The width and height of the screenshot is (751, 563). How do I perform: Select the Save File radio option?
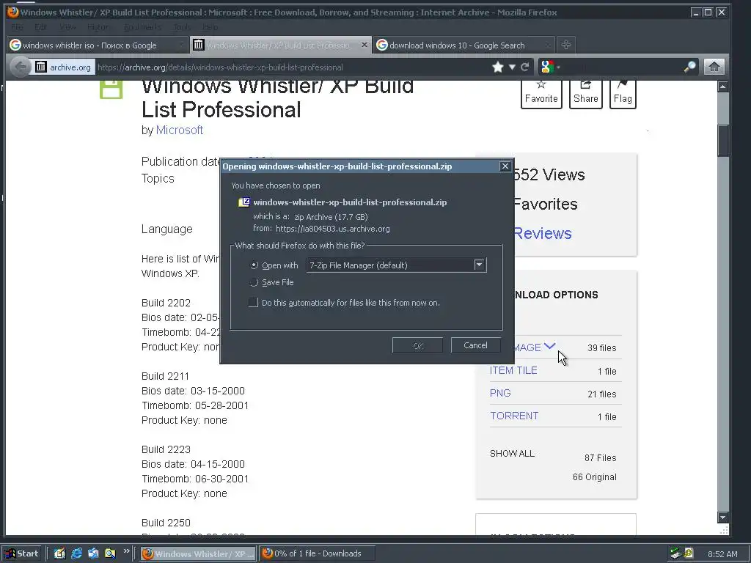[x=254, y=282]
